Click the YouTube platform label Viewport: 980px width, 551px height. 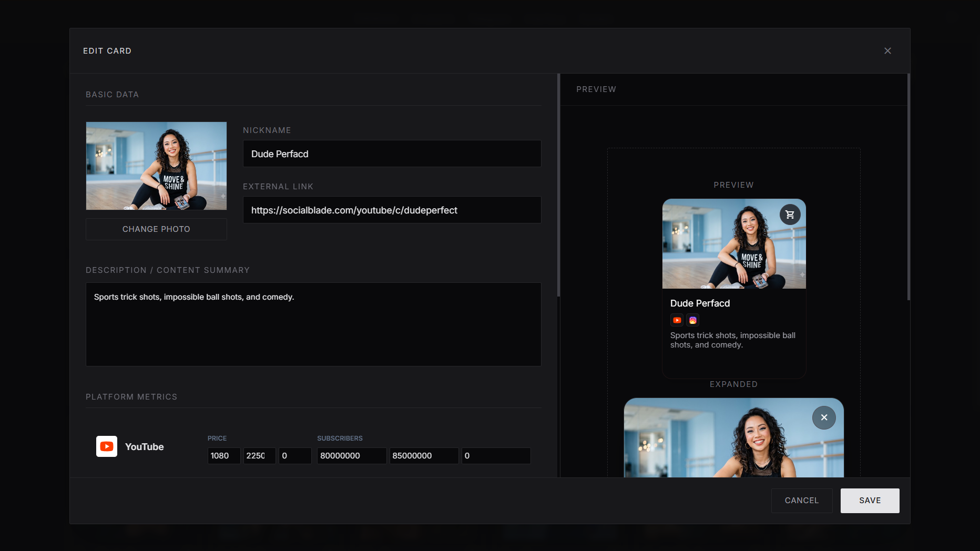[x=145, y=447]
